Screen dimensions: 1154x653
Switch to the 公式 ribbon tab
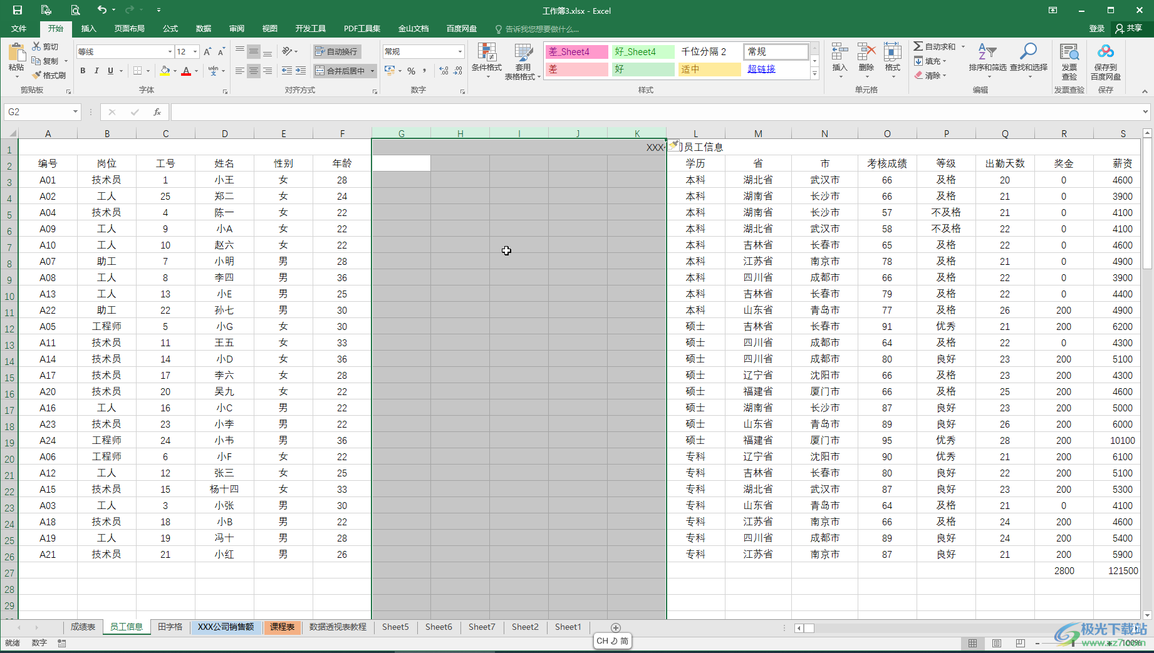pyautogui.click(x=170, y=28)
